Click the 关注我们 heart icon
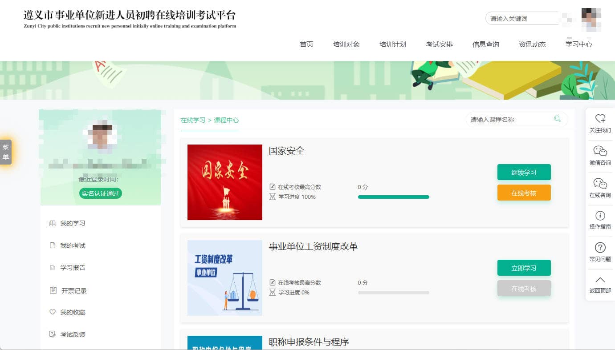Viewport: 615px width, 350px height. (600, 119)
